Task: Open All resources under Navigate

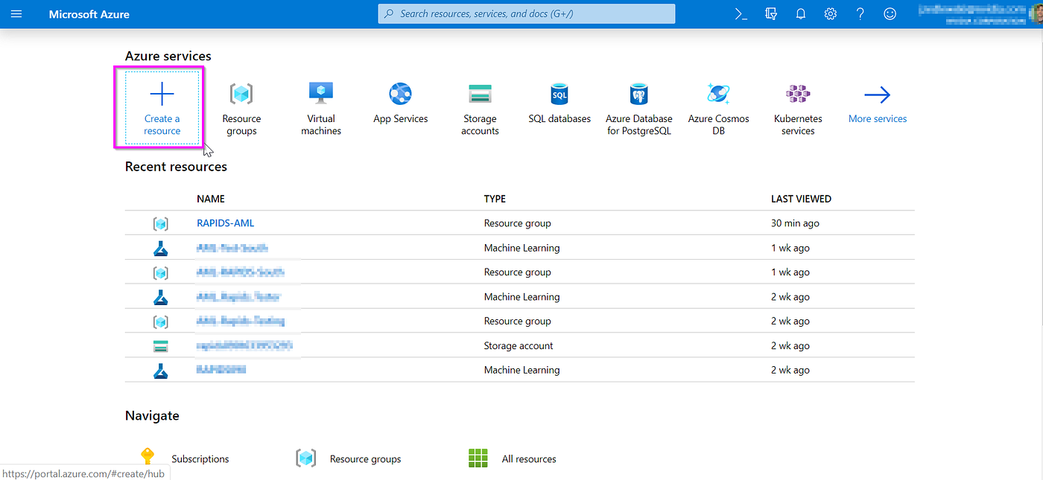Action: pyautogui.click(x=529, y=459)
